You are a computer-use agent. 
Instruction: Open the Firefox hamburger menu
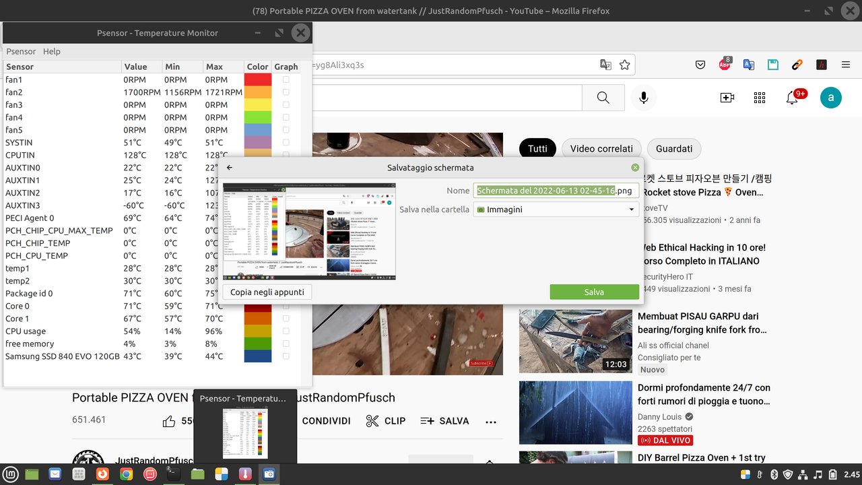click(846, 65)
